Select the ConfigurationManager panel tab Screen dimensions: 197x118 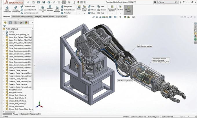pyautogui.click(x=16, y=23)
